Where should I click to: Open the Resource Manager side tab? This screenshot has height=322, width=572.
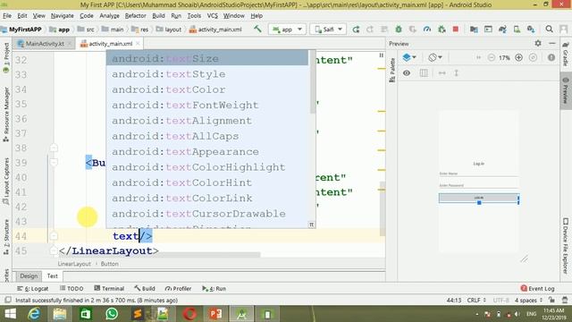pyautogui.click(x=6, y=114)
